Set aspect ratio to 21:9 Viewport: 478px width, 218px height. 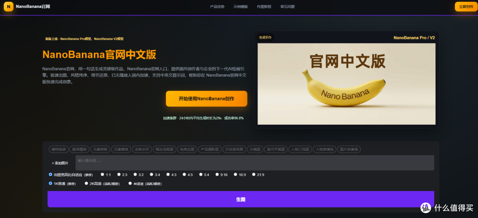click(254, 175)
